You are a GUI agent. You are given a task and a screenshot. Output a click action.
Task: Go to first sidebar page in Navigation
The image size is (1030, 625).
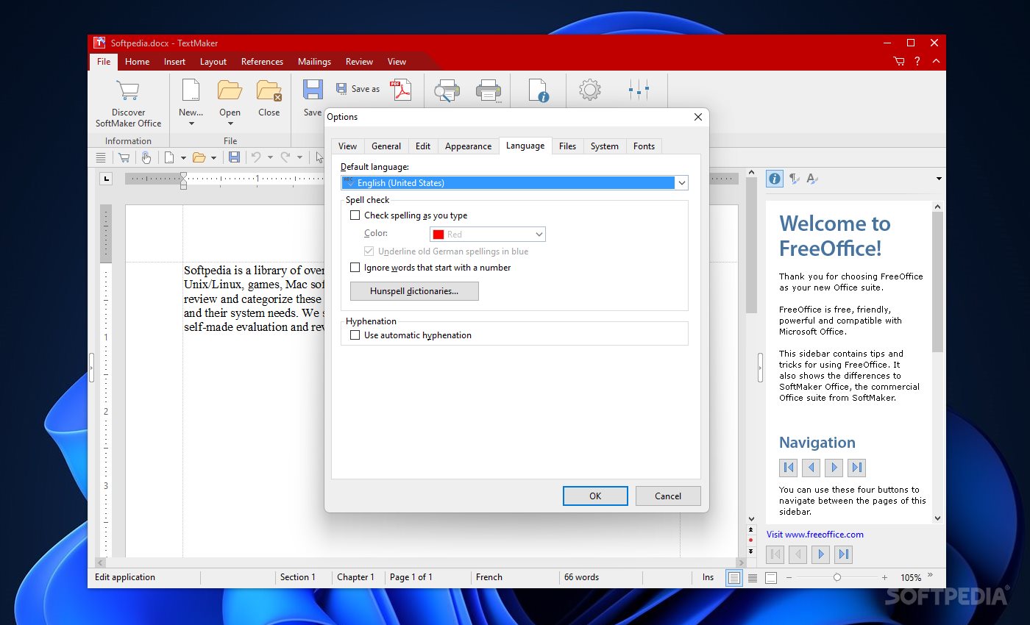coord(789,467)
